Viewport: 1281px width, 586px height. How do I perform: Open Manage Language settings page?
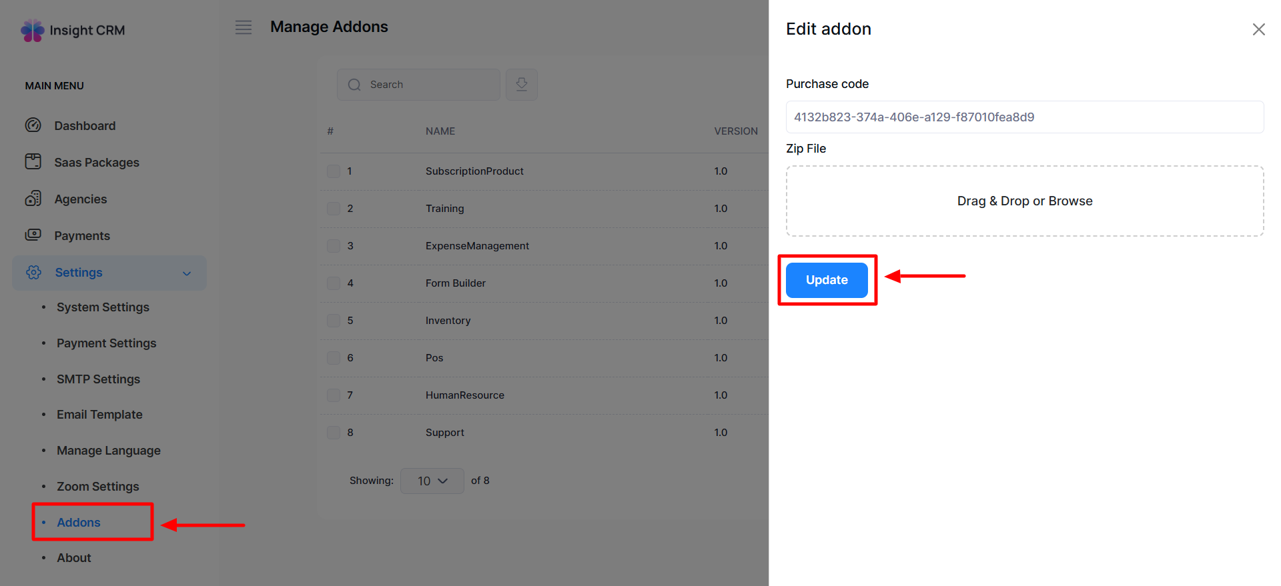[x=109, y=451]
